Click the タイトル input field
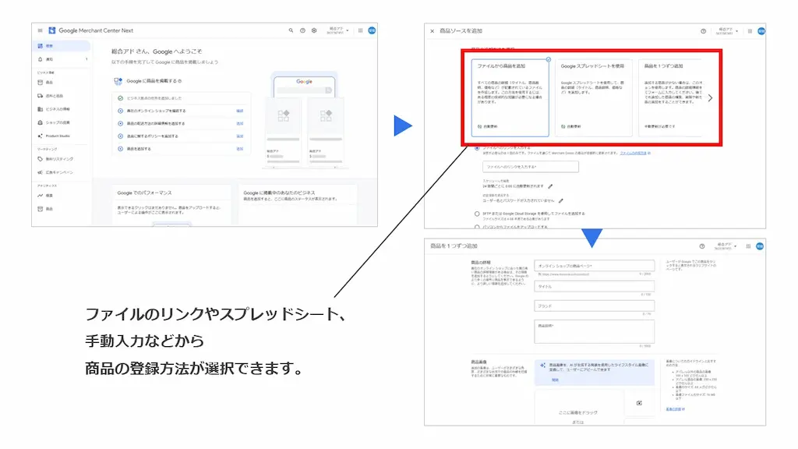The width and height of the screenshot is (798, 449). coord(595,285)
